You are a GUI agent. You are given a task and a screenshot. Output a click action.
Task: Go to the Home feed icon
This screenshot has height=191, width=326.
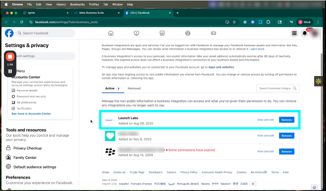111,33
